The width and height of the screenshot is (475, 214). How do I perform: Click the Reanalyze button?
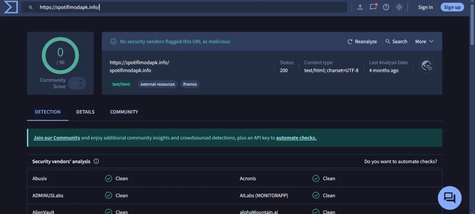362,42
